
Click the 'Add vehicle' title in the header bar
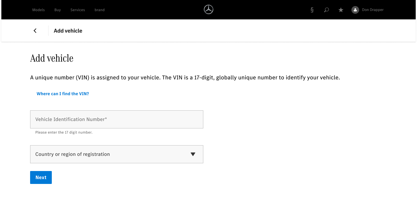click(68, 31)
